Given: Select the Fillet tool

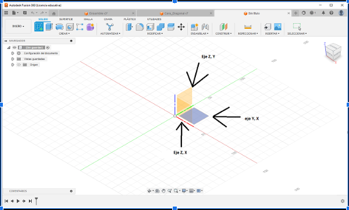Looking at the screenshot, I should pyautogui.click(x=140, y=27).
